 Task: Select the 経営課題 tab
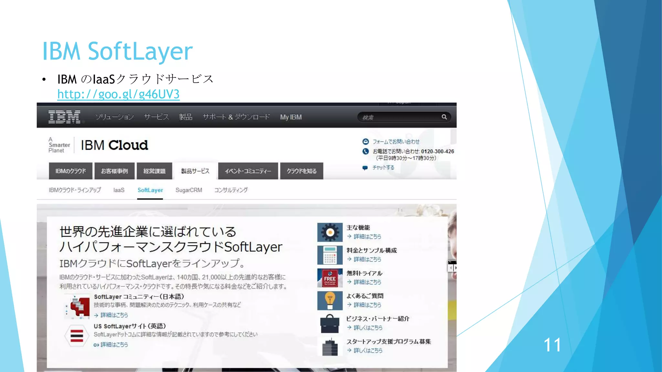tap(155, 171)
